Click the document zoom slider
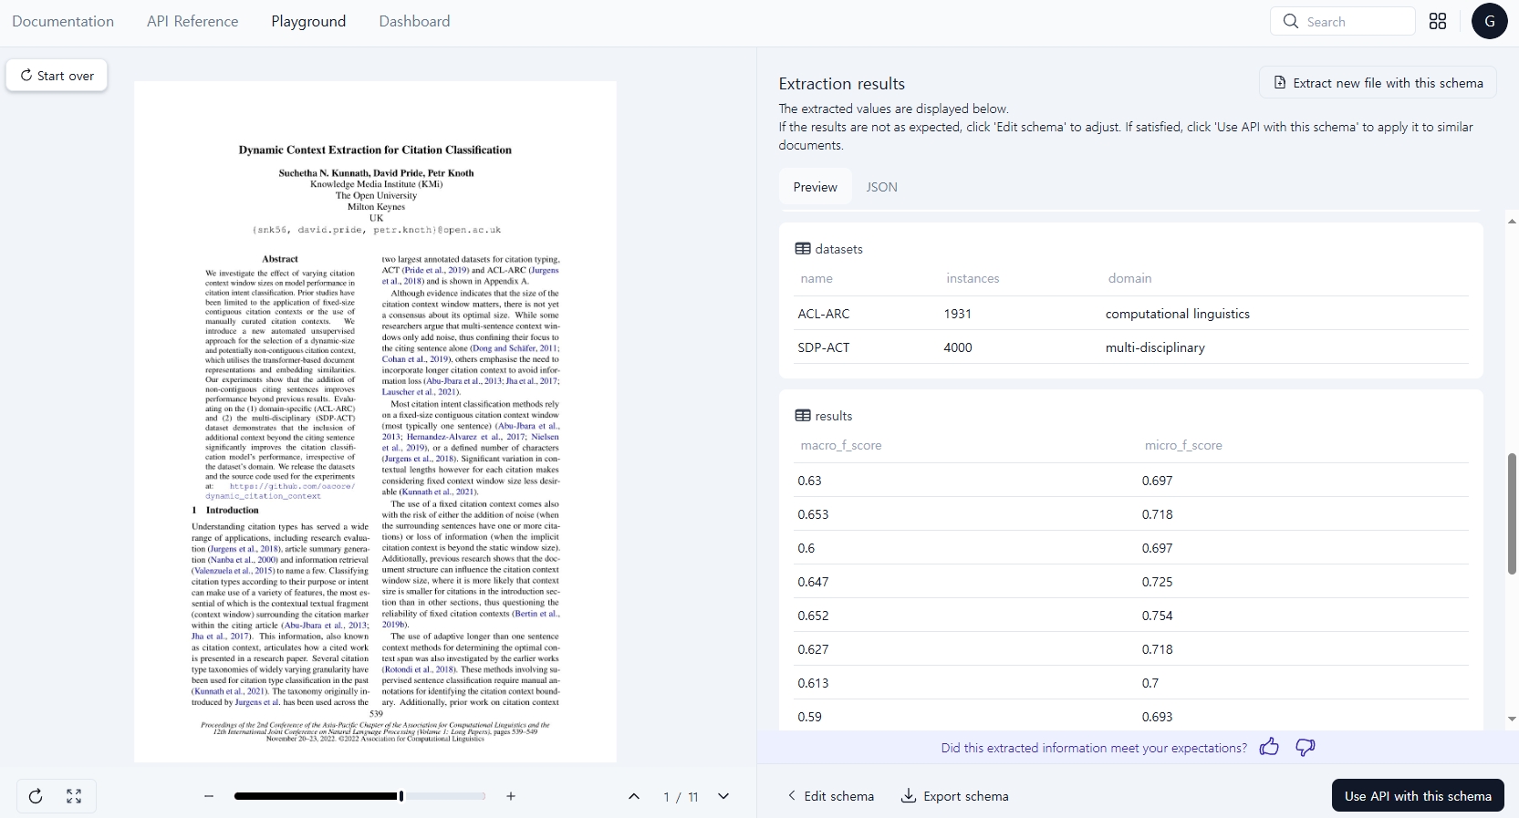Viewport: 1519px width, 818px height. (359, 796)
